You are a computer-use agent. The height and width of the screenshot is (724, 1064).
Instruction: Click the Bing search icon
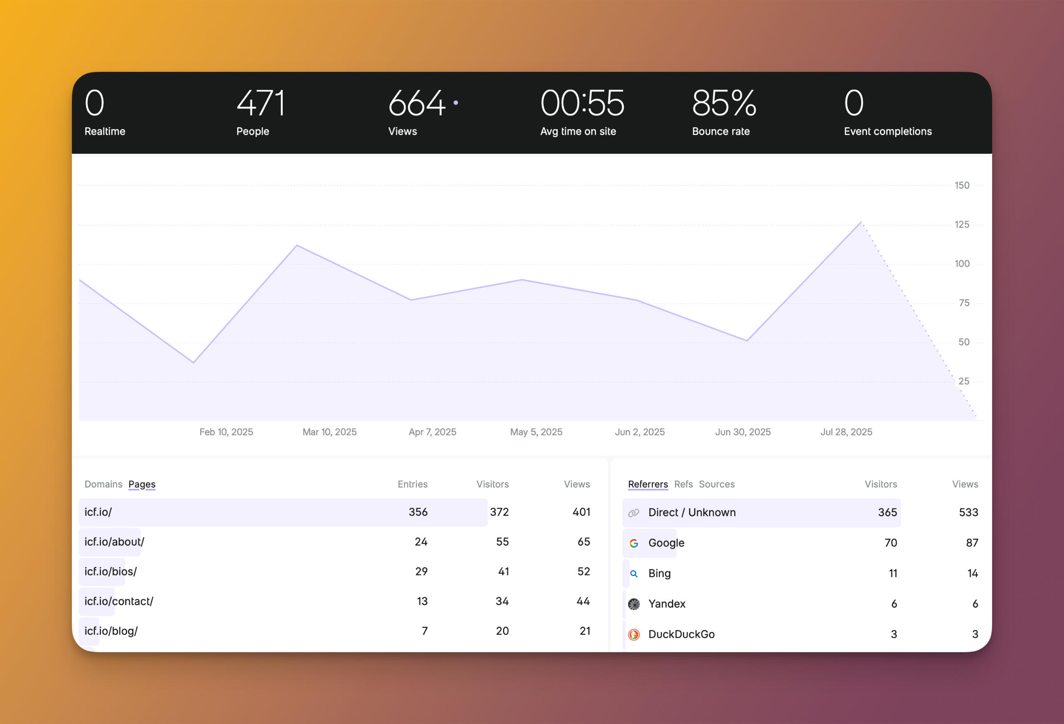pos(634,573)
